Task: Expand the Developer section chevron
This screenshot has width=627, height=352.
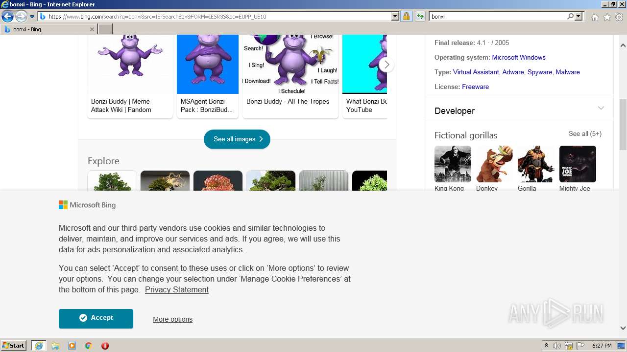Action: (601, 108)
